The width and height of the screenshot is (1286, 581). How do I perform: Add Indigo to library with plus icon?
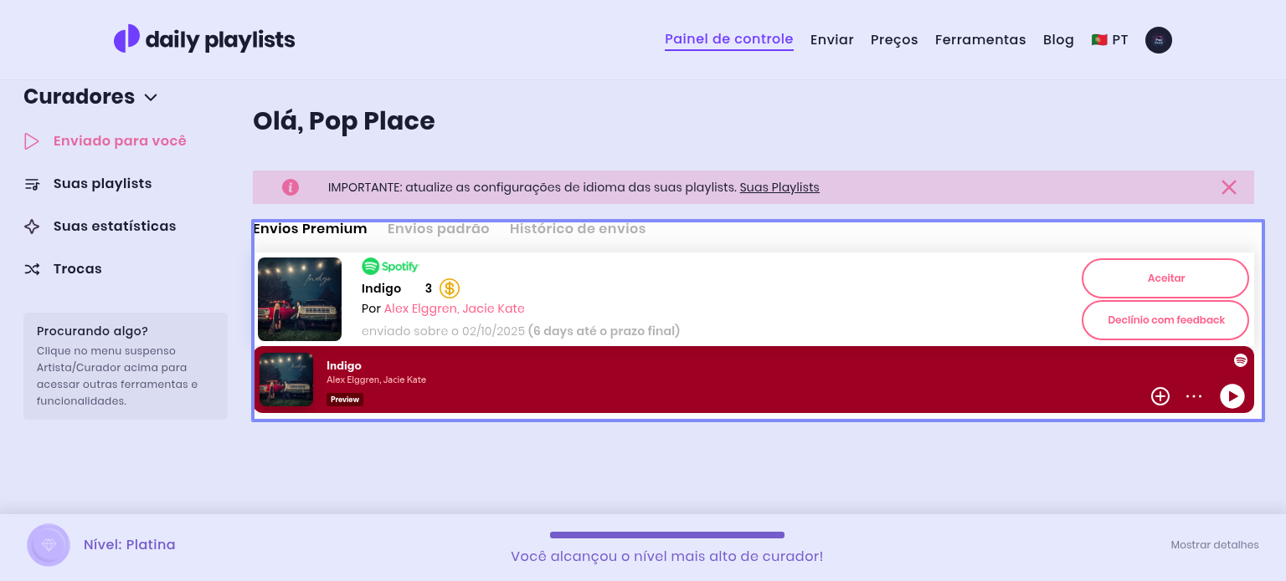point(1160,396)
